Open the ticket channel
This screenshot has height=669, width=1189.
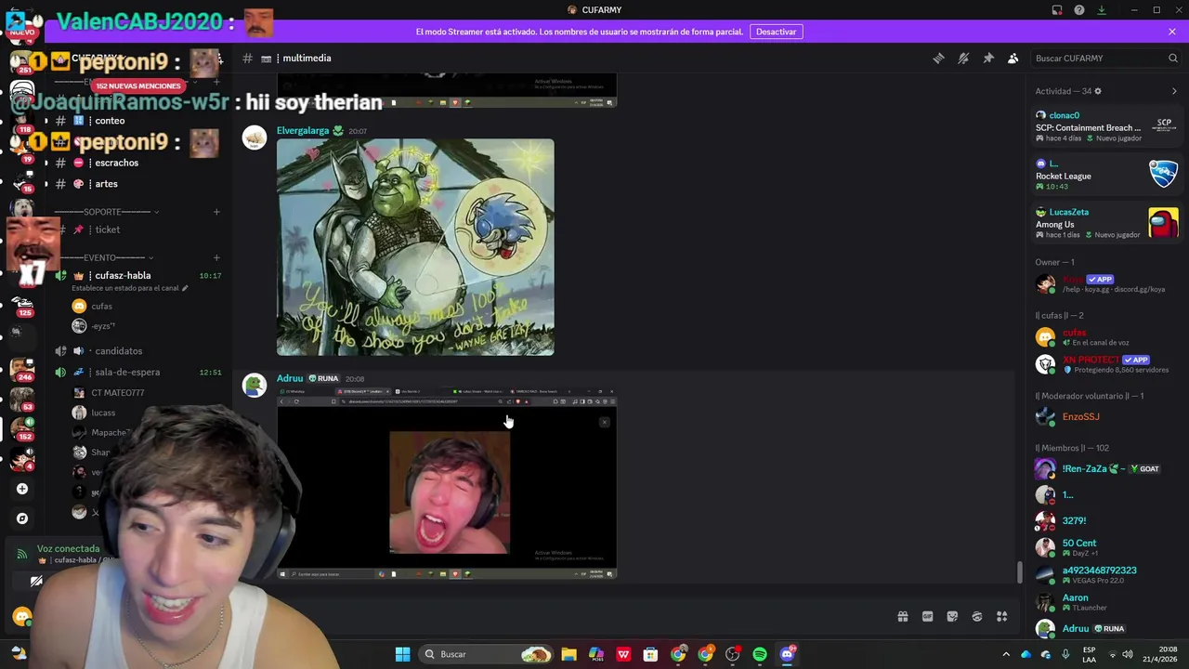click(107, 230)
